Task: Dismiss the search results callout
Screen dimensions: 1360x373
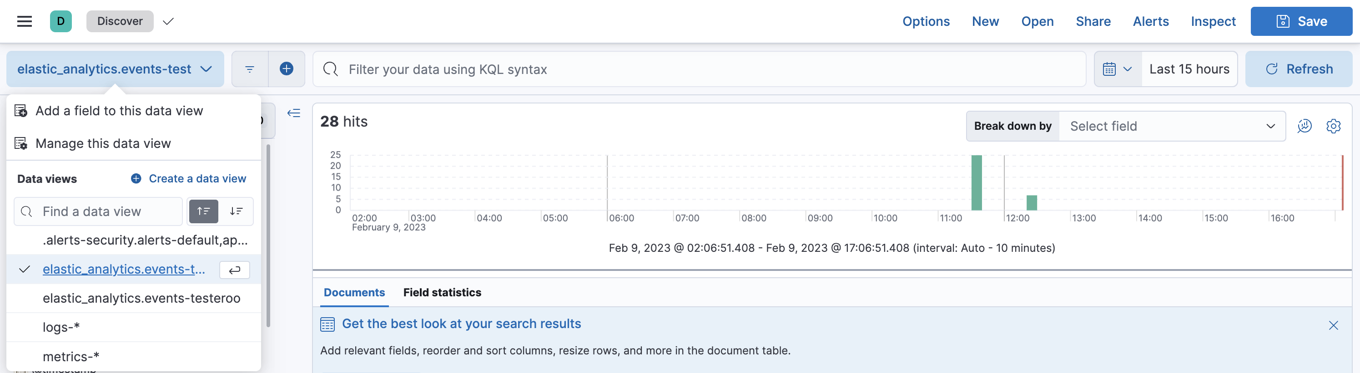Action: 1333,325
